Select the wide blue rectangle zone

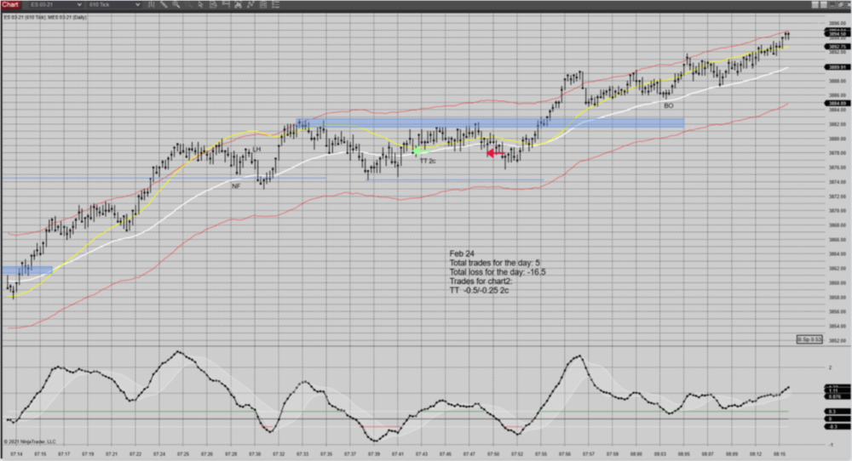click(x=490, y=122)
